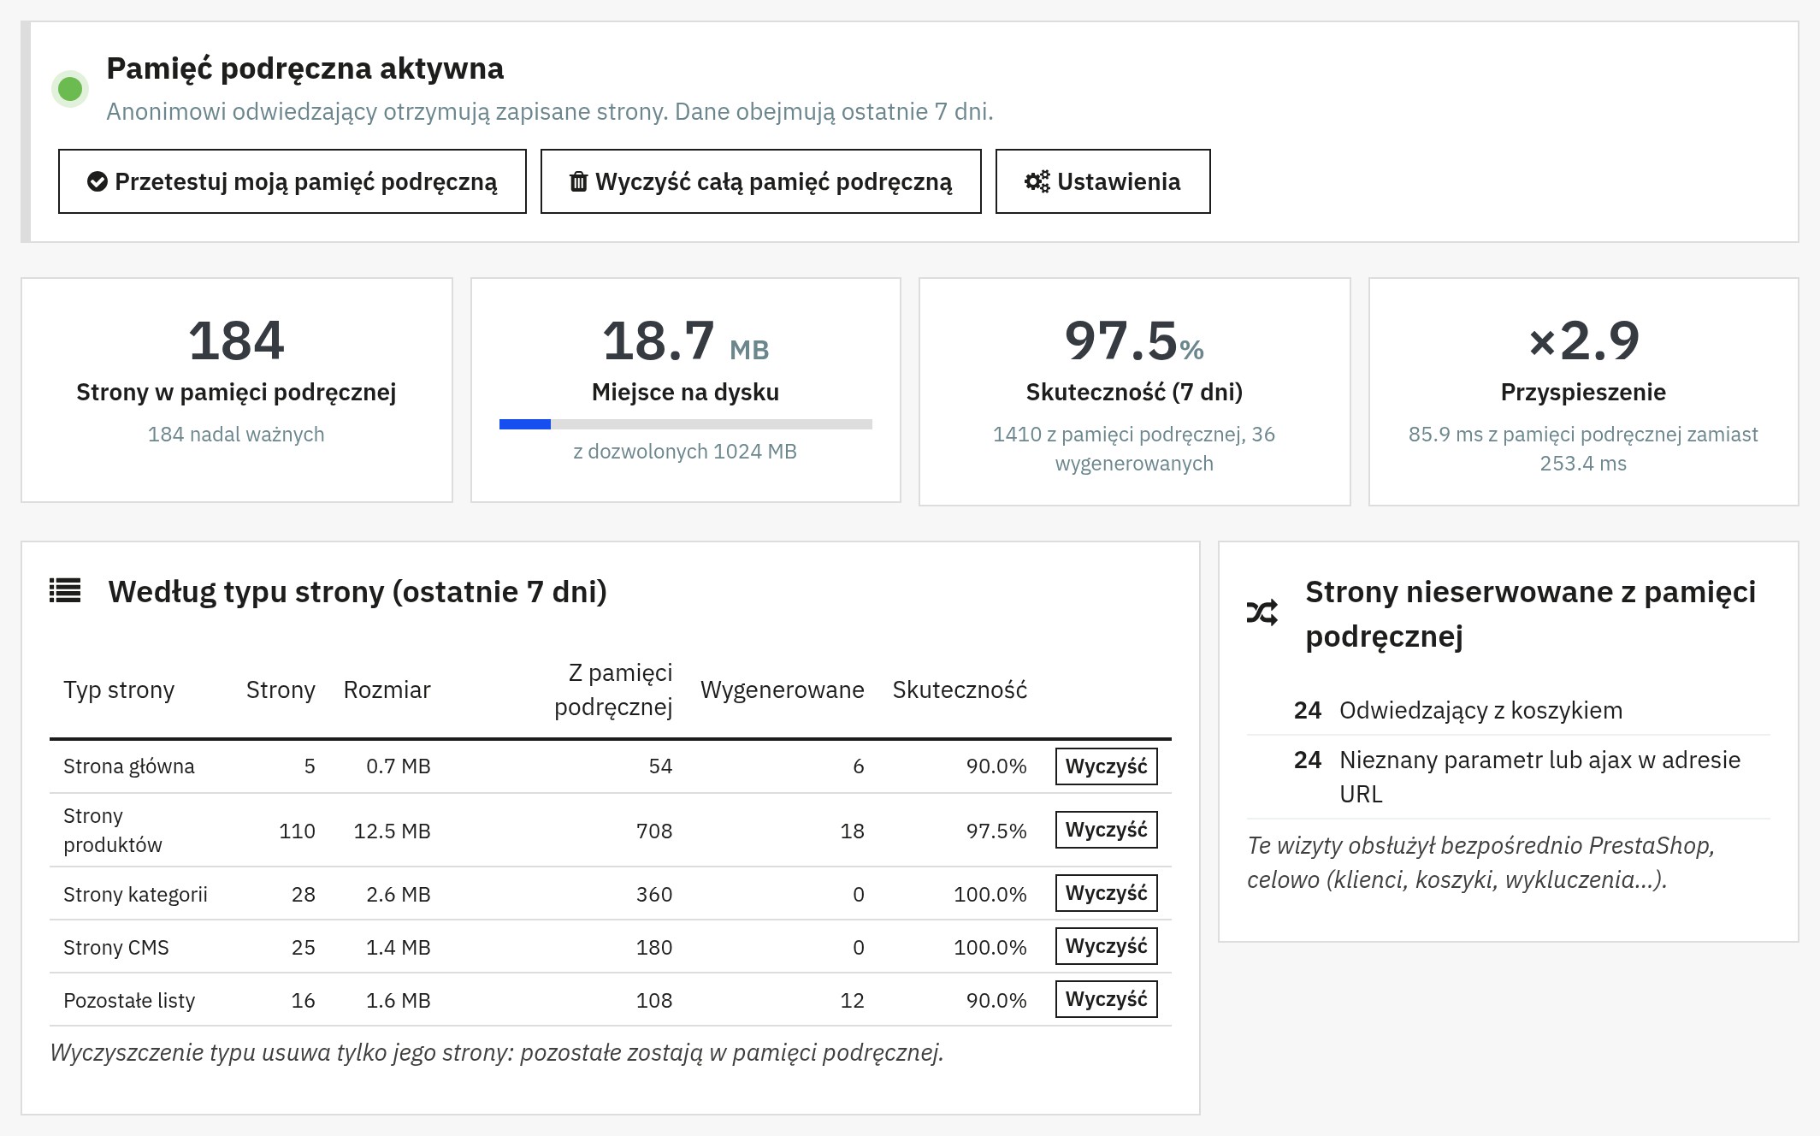
Task: Click the '360' cache hits cell
Action: pos(654,895)
